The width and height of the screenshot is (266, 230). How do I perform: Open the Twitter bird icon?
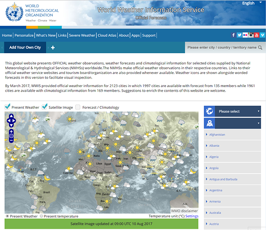pos(239,35)
